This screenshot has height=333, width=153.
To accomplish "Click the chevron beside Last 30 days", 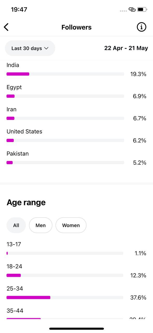I will (46, 48).
